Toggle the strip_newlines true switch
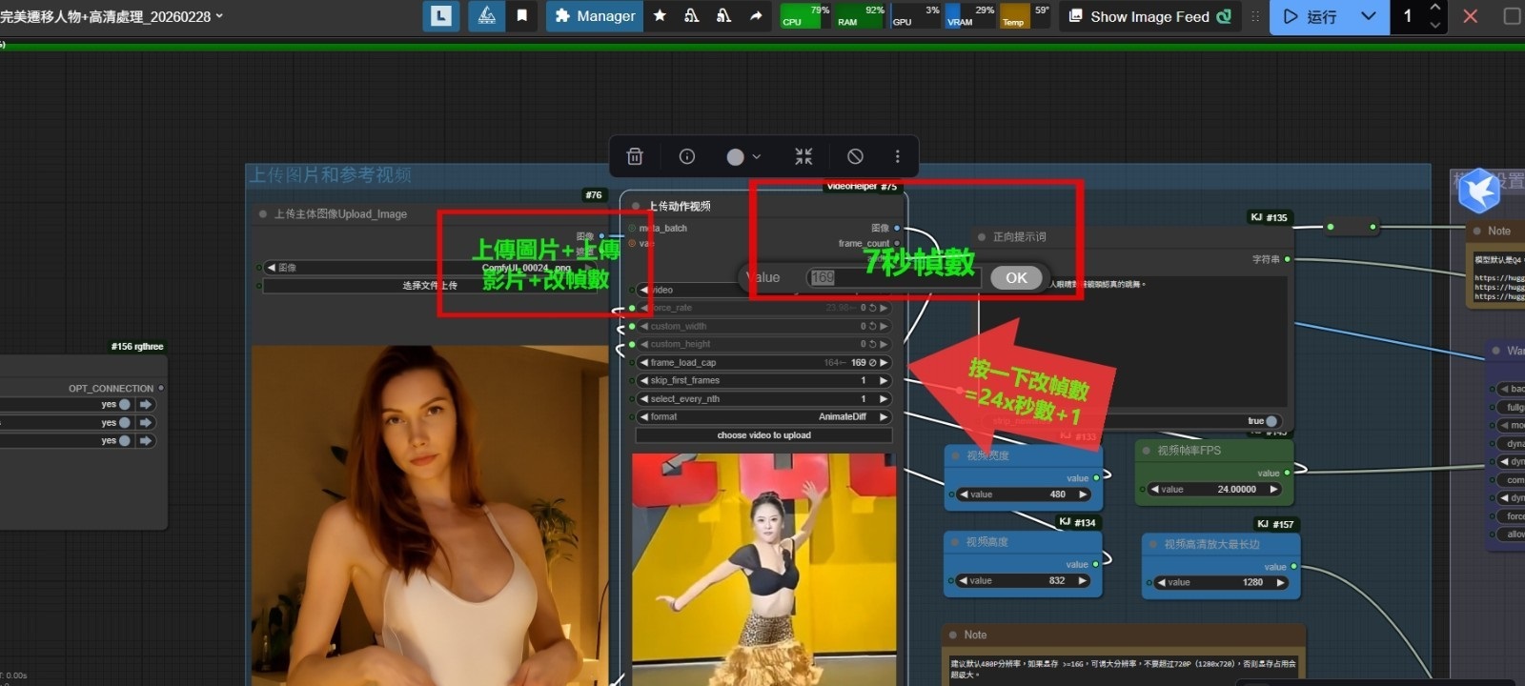This screenshot has width=1525, height=686. pos(1270,421)
